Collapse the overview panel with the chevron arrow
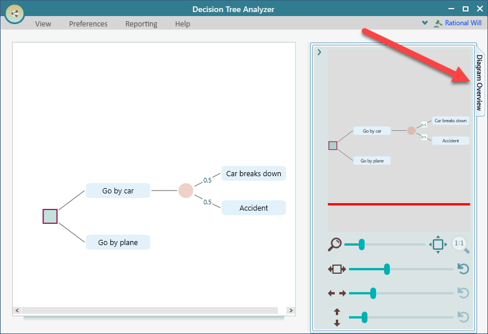The width and height of the screenshot is (488, 334). click(x=319, y=52)
